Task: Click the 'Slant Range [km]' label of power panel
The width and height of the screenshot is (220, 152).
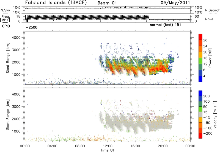Action: [8, 58]
